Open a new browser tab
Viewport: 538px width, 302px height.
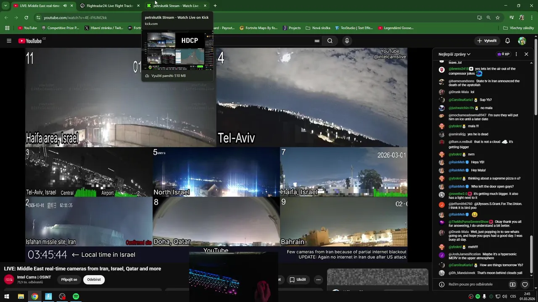pos(215,6)
